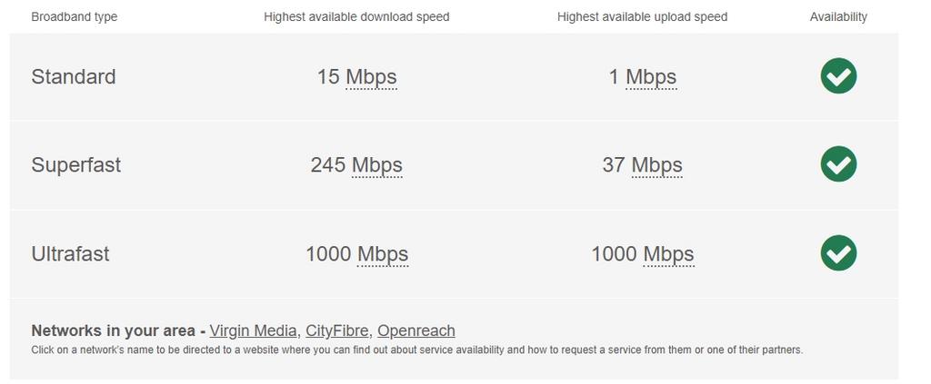Click the Highest available download speed header
The image size is (931, 384).
coord(356,16)
